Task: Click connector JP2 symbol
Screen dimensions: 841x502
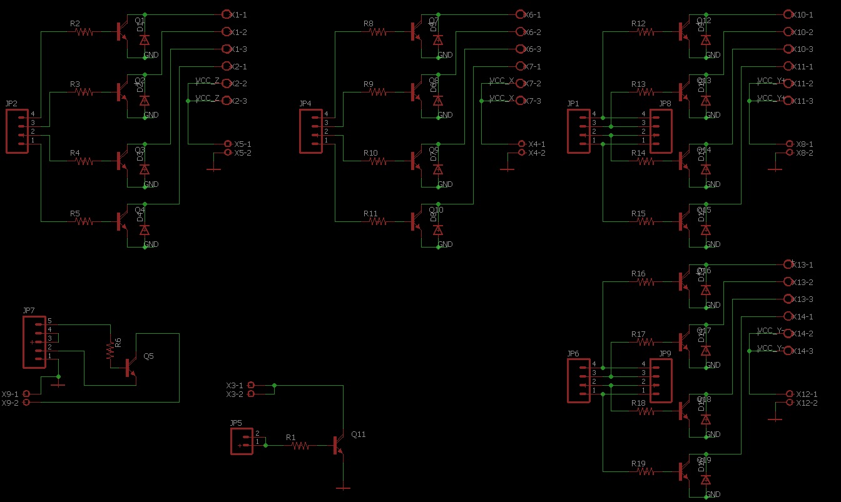Action: [x=17, y=130]
